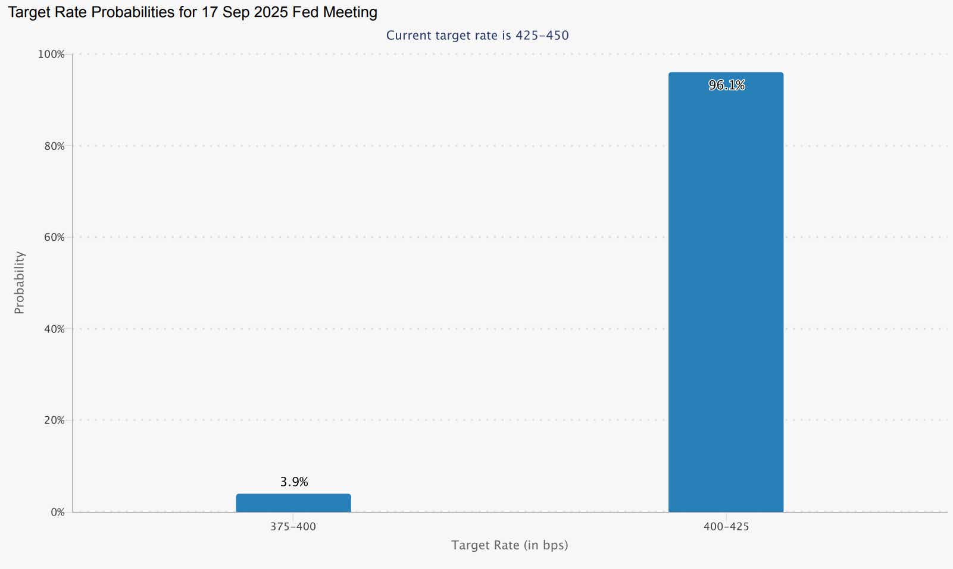Select the 3.9% probability bar

294,502
